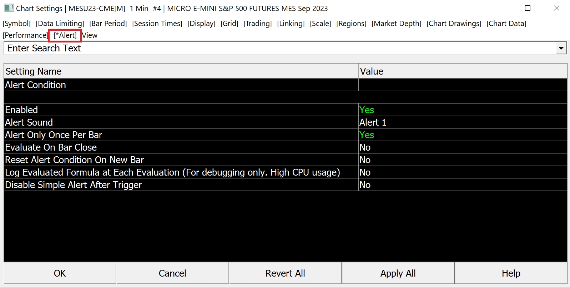570x288 pixels.
Task: Open the Alert Sound value list
Action: coord(373,122)
